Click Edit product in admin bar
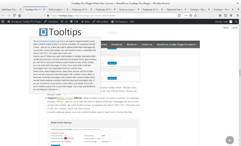 point(100,22)
